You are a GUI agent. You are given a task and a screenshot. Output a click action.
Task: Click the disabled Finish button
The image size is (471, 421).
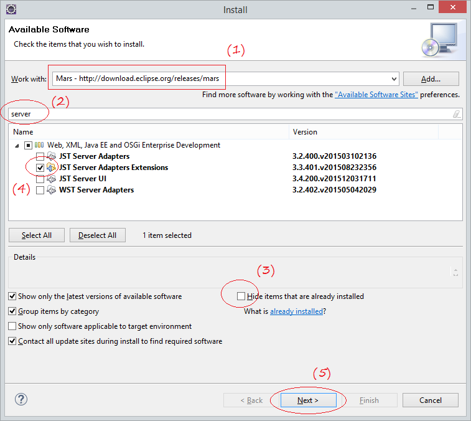[x=369, y=400]
